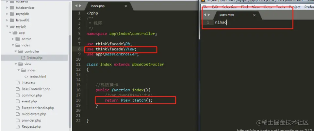Collapse the app folder arrow

click(x=10, y=33)
